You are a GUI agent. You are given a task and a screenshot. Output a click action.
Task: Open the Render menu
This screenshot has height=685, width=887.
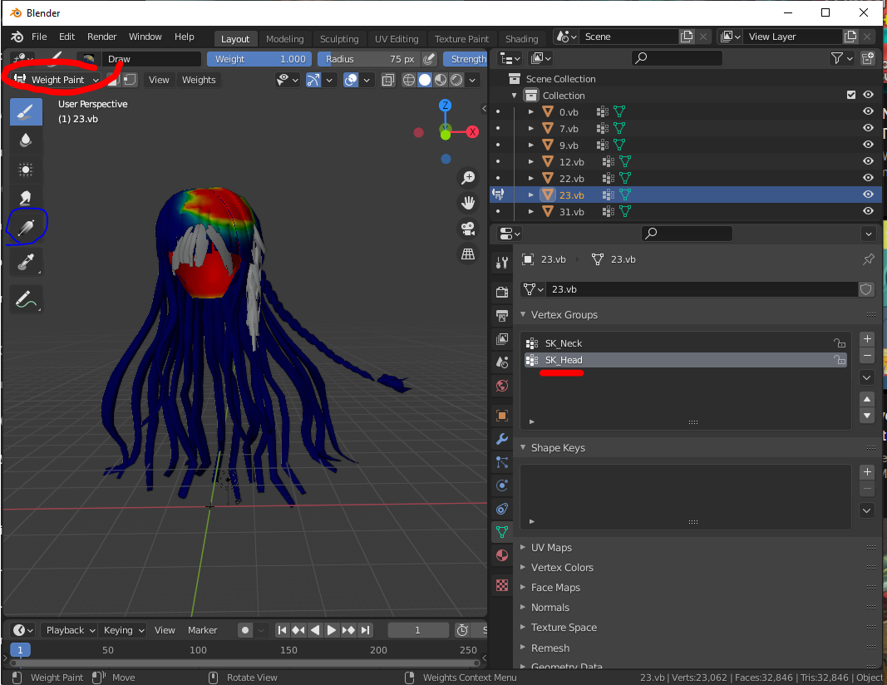pyautogui.click(x=101, y=37)
